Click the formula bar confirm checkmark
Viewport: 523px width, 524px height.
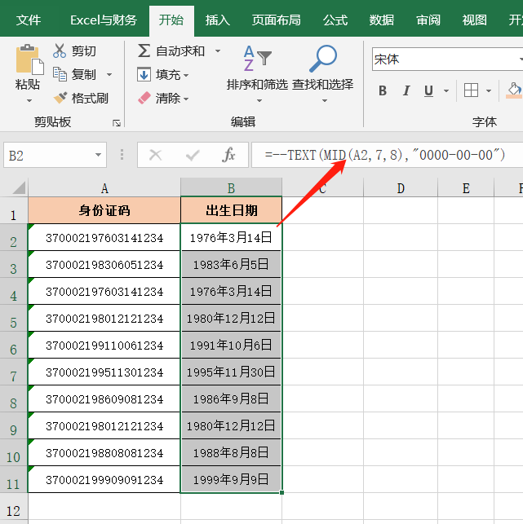tap(193, 155)
